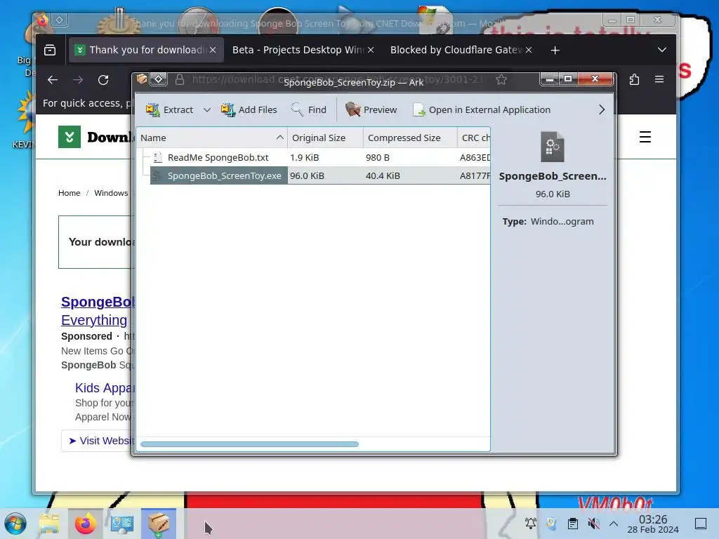This screenshot has width=719, height=539.
Task: Click the green Download.com logo
Action: pos(70,137)
